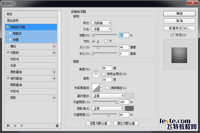
Task: Open the 光泽 settings row
Action: pyautogui.click(x=31, y=65)
